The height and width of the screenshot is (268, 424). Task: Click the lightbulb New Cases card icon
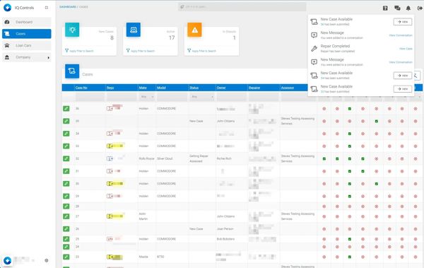[x=72, y=30]
